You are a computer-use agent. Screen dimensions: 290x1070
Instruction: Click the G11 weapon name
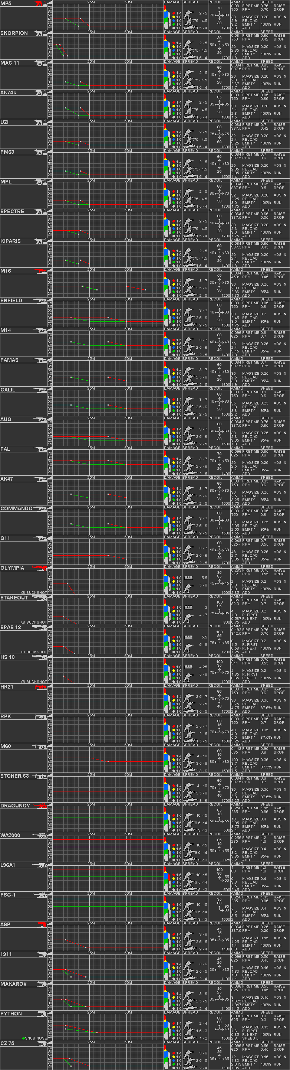pos(6,538)
